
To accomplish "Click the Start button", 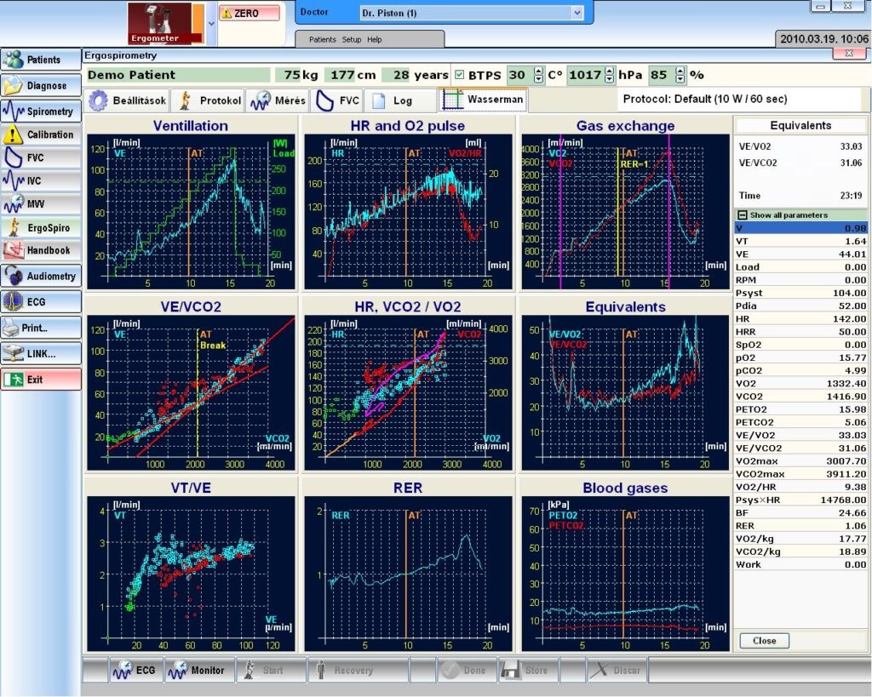I will pyautogui.click(x=271, y=671).
